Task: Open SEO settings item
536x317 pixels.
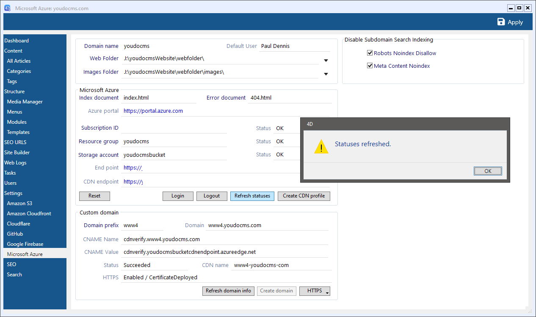Action: point(11,264)
